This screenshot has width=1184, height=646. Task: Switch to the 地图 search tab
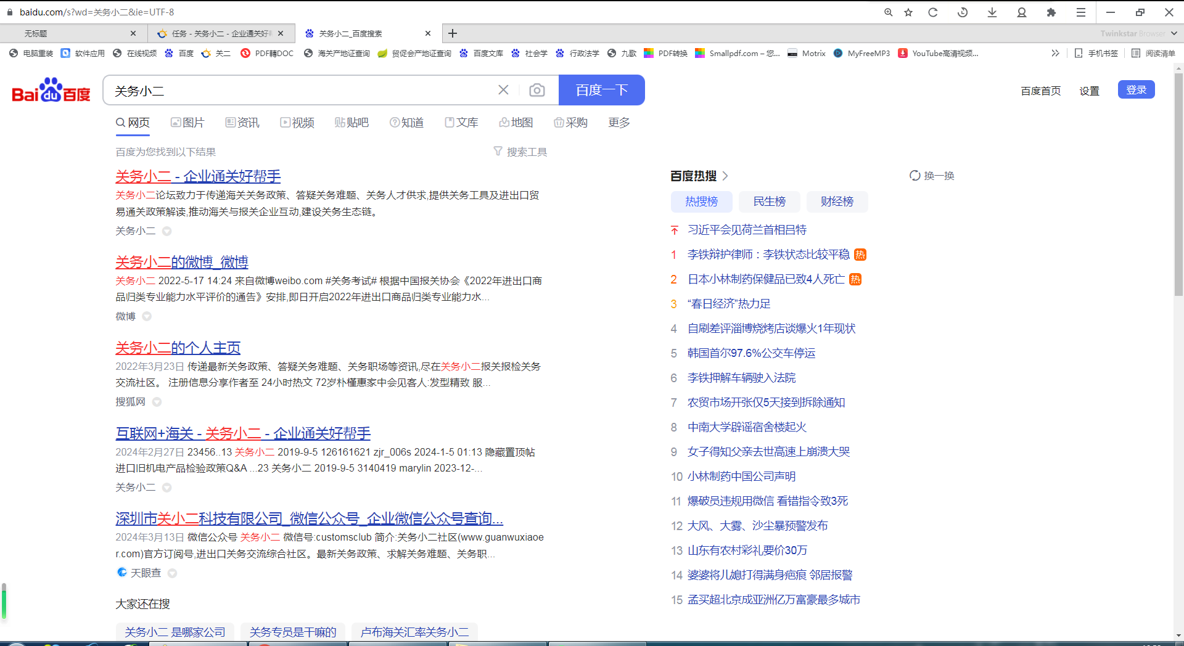516,123
